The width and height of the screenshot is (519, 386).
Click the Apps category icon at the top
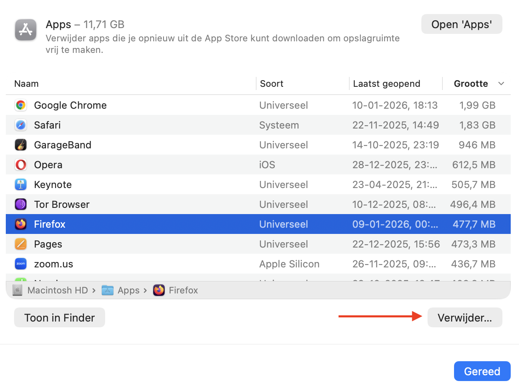point(25,30)
